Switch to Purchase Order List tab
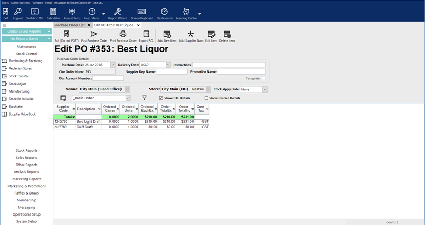The image size is (425, 225). tap(69, 25)
